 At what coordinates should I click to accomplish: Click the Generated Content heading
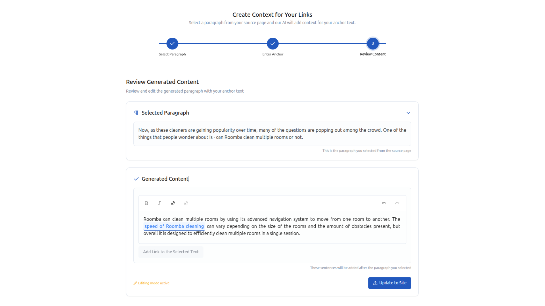[165, 179]
